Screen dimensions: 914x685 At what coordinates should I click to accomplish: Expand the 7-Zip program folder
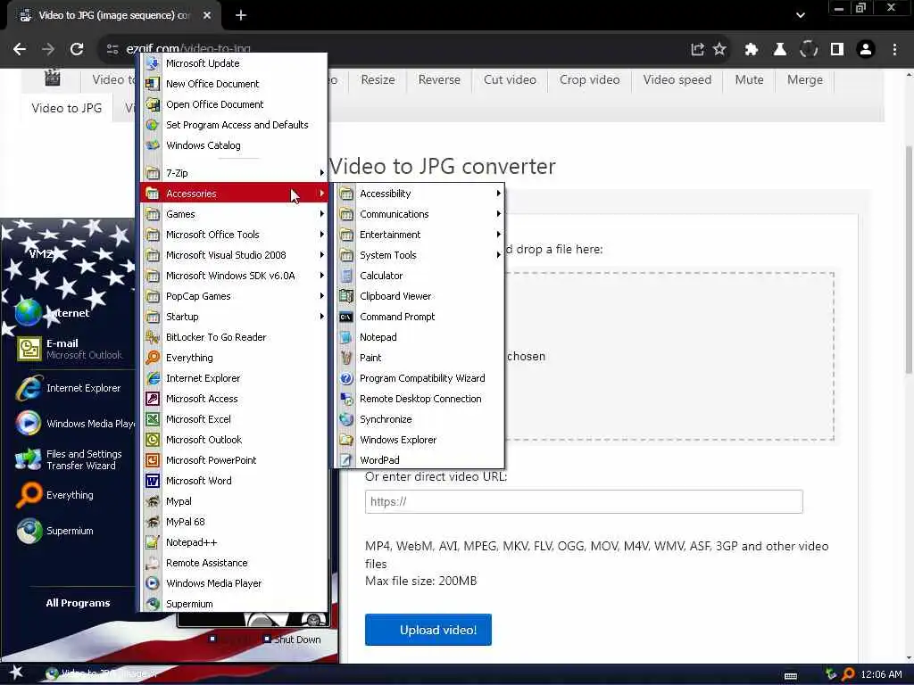tap(234, 173)
